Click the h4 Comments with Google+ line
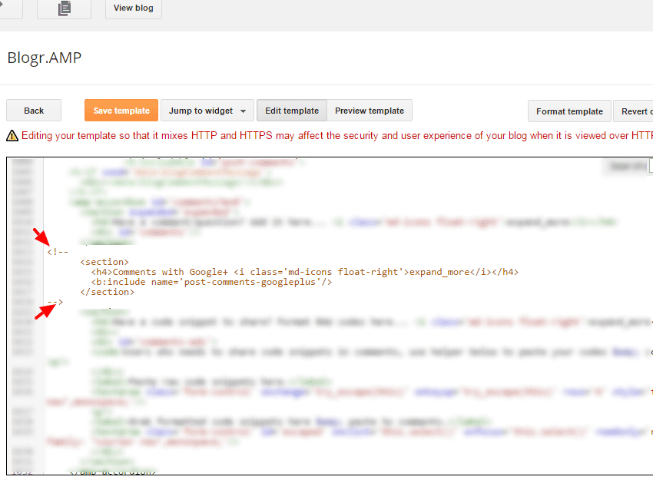653x480 pixels. pyautogui.click(x=305, y=272)
